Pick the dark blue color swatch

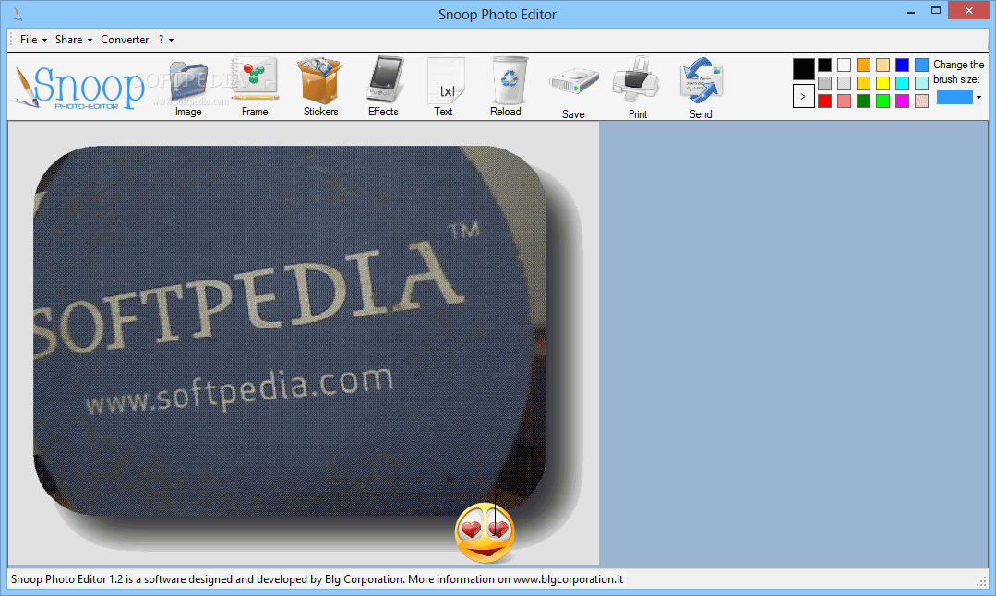click(902, 65)
